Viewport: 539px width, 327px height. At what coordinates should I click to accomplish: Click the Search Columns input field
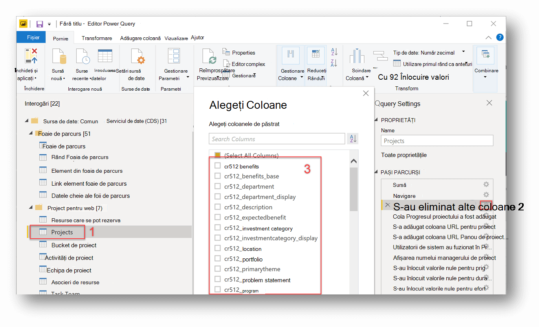pos(277,139)
